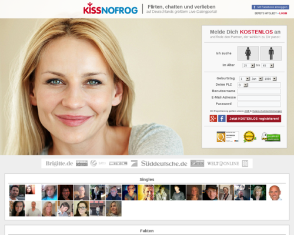This screenshot has width=294, height=235.
Task: Click the KissNoFrog logo
Action: pos(111,9)
